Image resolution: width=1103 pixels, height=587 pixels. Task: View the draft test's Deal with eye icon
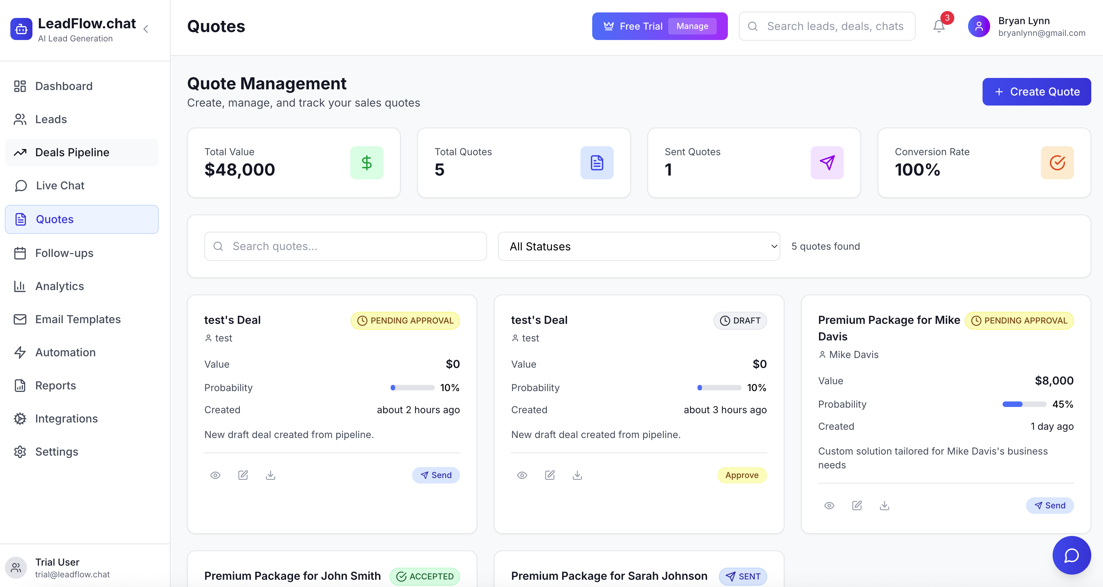pyautogui.click(x=522, y=475)
